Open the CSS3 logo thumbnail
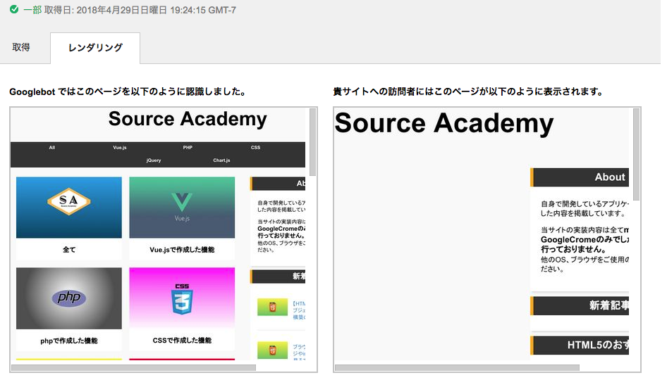 182,298
